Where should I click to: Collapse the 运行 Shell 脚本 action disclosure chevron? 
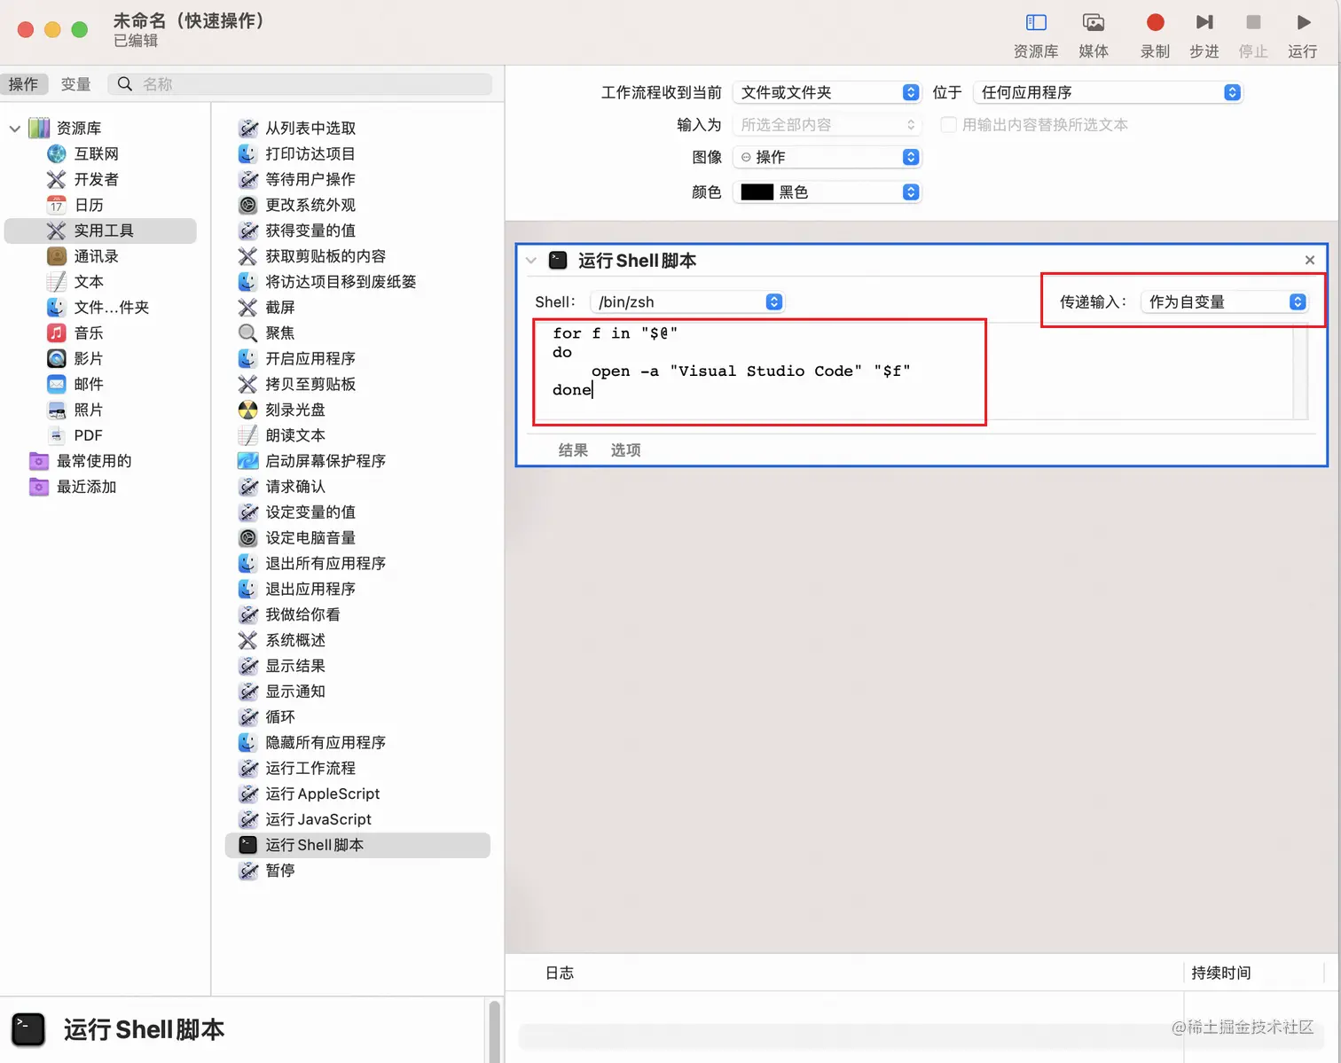(529, 260)
